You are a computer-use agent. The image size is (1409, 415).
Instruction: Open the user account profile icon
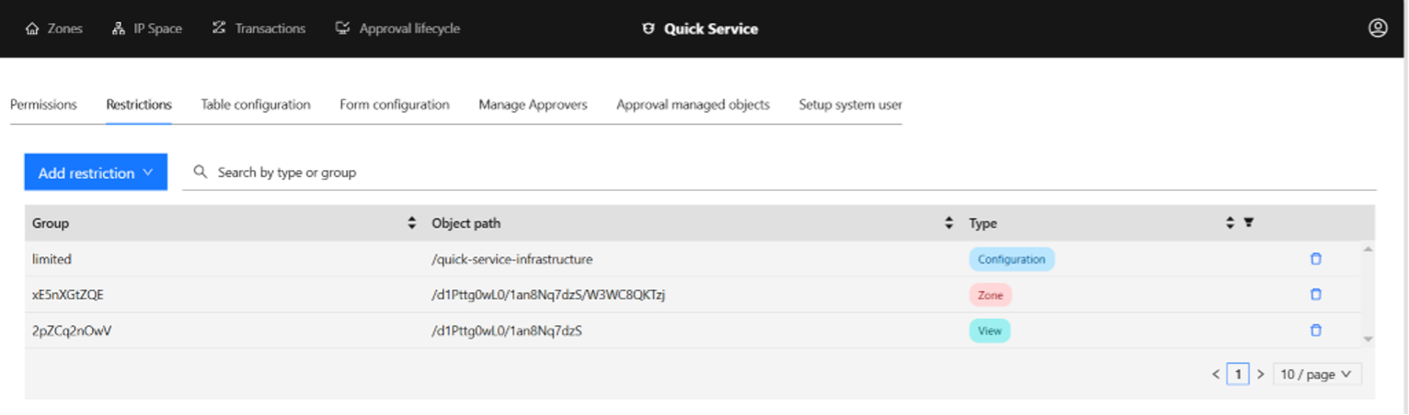click(1377, 28)
